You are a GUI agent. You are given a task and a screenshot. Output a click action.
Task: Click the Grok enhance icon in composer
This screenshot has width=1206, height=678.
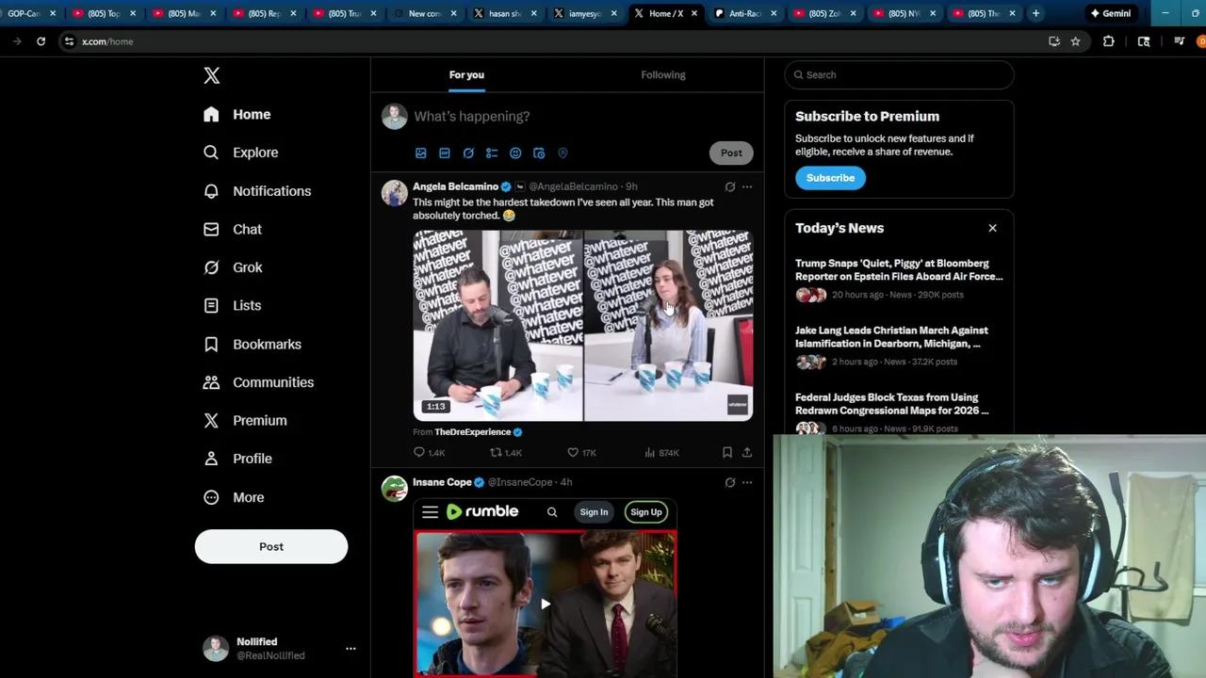(x=468, y=153)
